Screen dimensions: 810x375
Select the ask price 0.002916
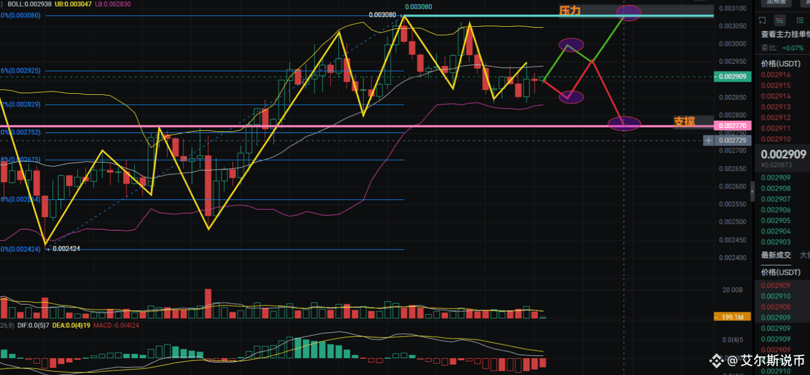pyautogui.click(x=776, y=75)
